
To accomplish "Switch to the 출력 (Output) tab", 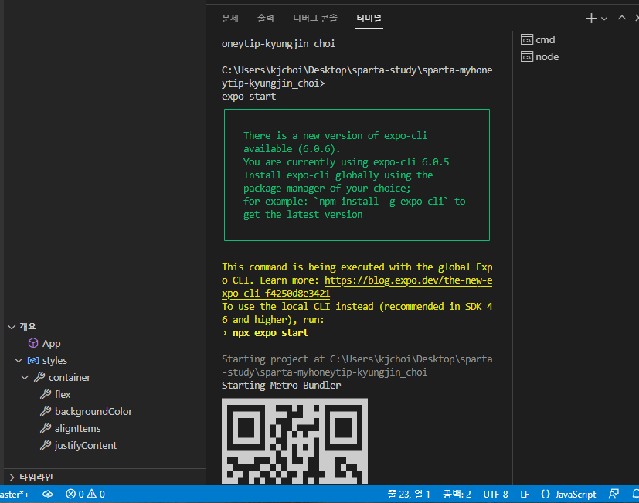I will click(266, 19).
